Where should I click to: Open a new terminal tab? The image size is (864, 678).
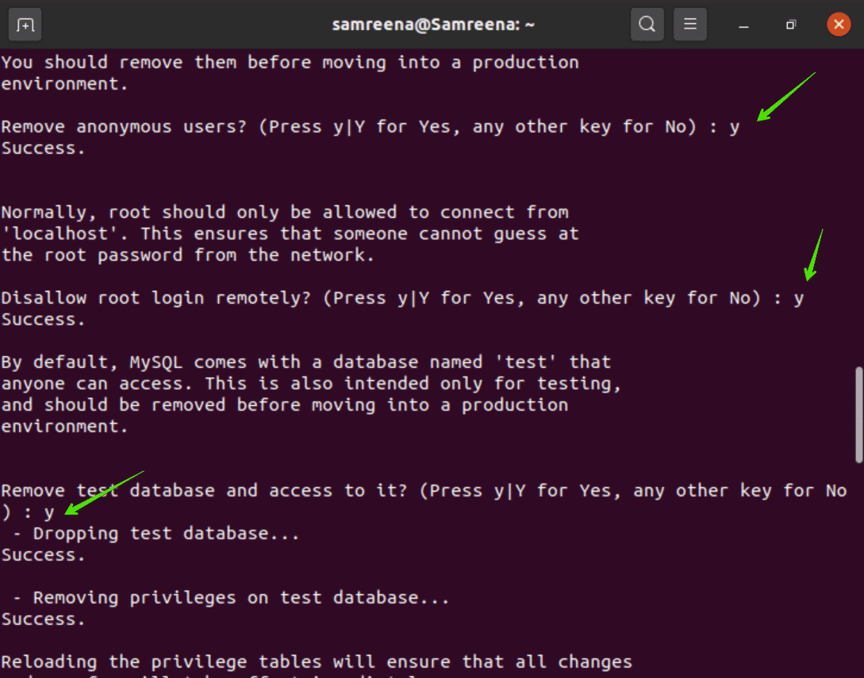point(25,25)
